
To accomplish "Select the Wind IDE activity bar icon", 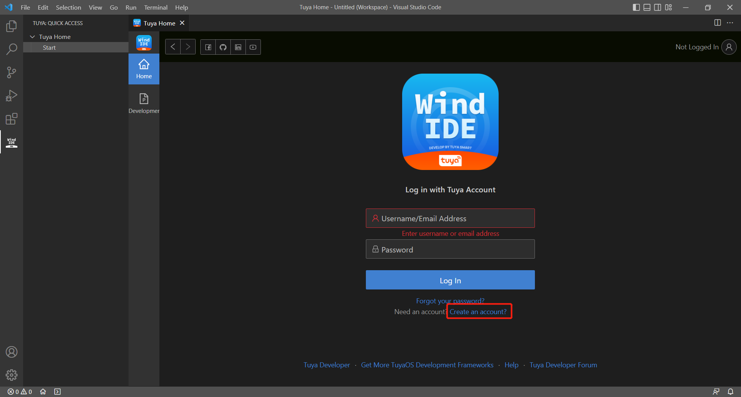I will 12,142.
